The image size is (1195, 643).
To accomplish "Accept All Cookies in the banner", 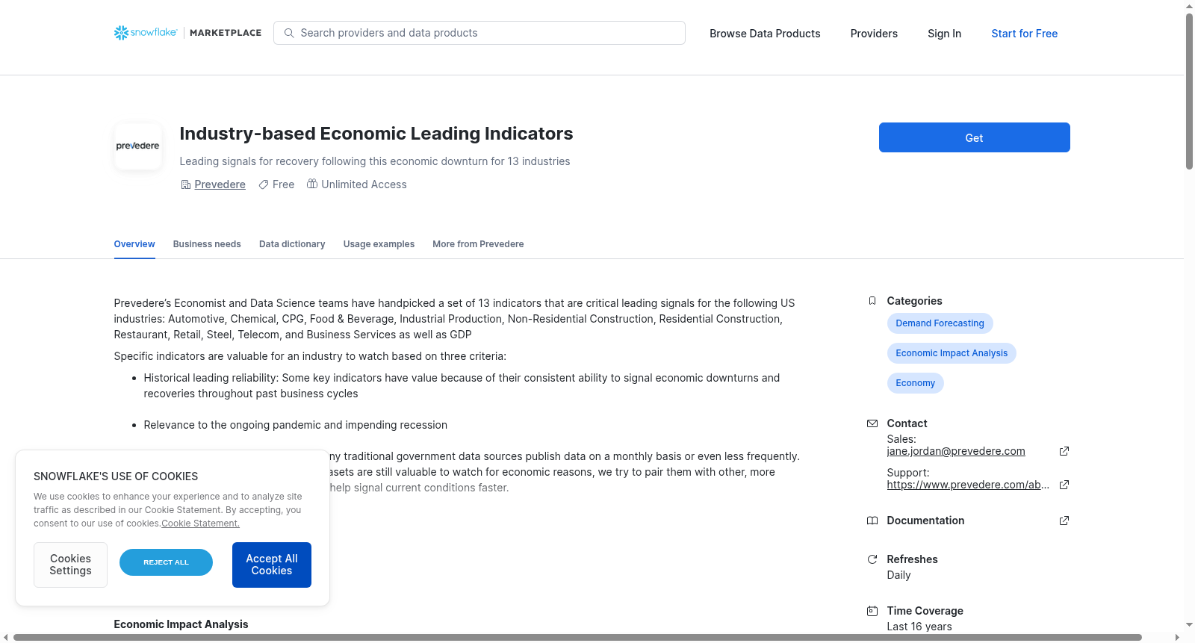I will [272, 565].
